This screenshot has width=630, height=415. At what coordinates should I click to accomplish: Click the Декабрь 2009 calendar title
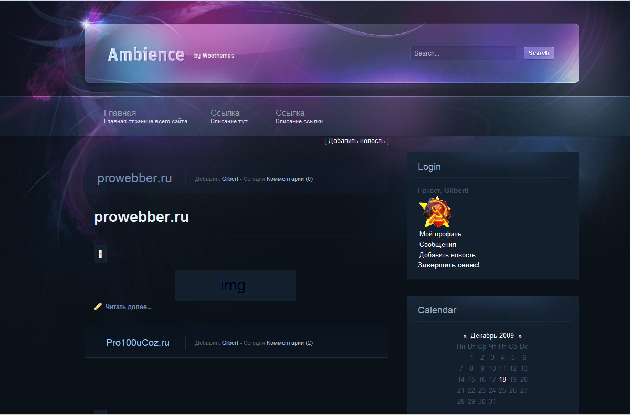tap(492, 336)
